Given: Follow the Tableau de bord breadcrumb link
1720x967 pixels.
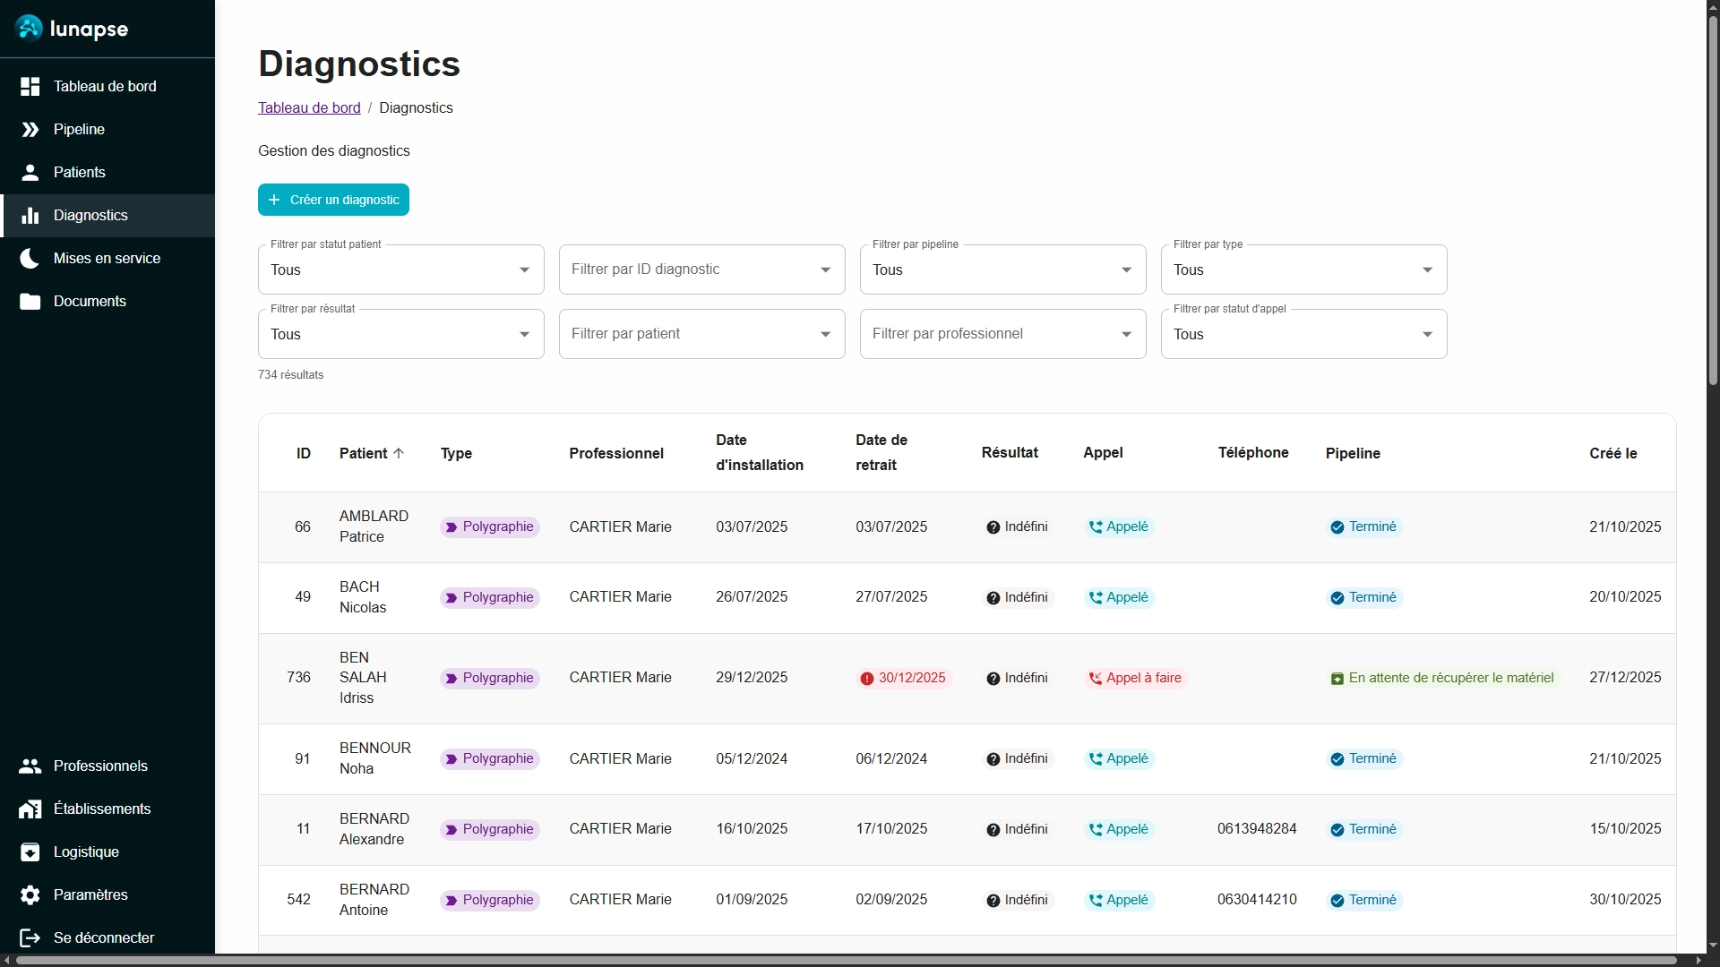Looking at the screenshot, I should tap(309, 108).
